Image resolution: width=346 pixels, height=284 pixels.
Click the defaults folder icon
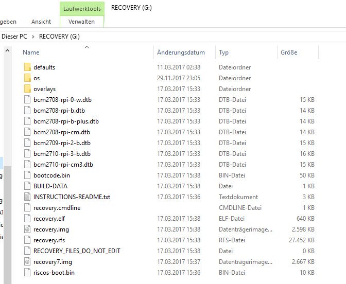pos(27,67)
